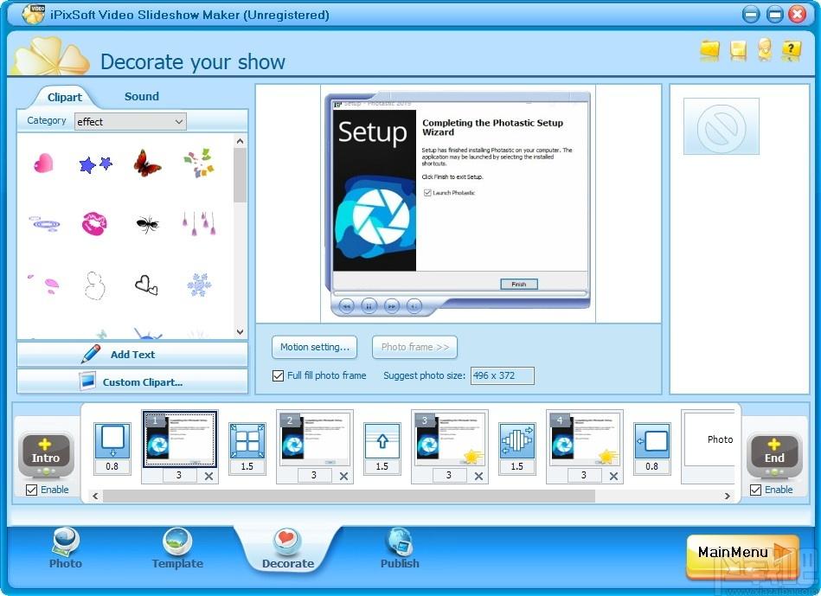Select the pink petals clipart

pos(44,284)
